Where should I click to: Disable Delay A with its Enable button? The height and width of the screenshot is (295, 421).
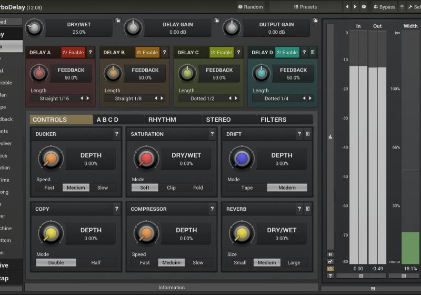[x=73, y=53]
